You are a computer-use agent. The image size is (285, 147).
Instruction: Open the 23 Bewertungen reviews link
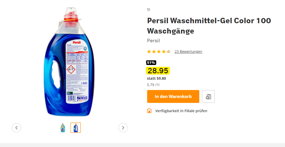[188, 52]
